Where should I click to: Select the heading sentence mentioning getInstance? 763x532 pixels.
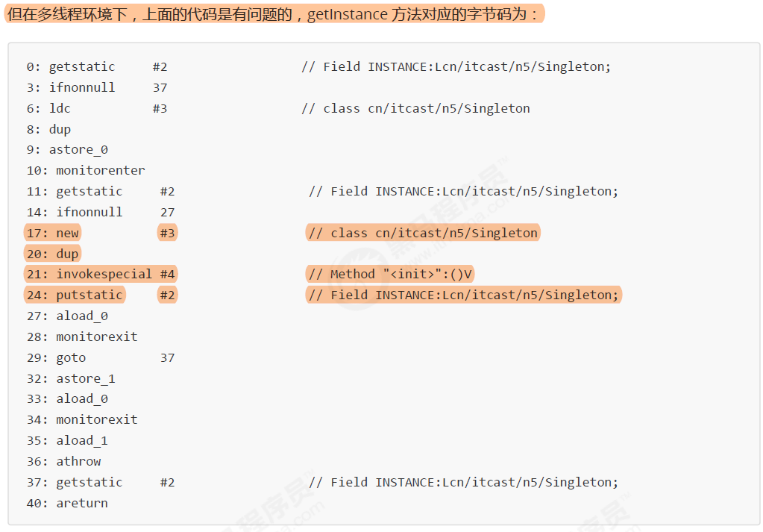(274, 14)
